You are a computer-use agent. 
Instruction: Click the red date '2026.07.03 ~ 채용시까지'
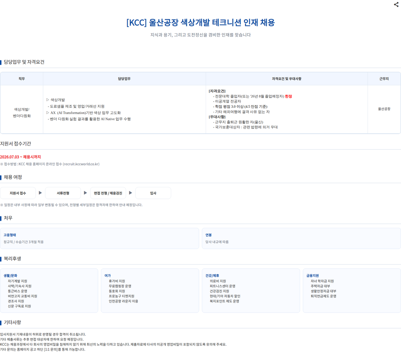20,157
